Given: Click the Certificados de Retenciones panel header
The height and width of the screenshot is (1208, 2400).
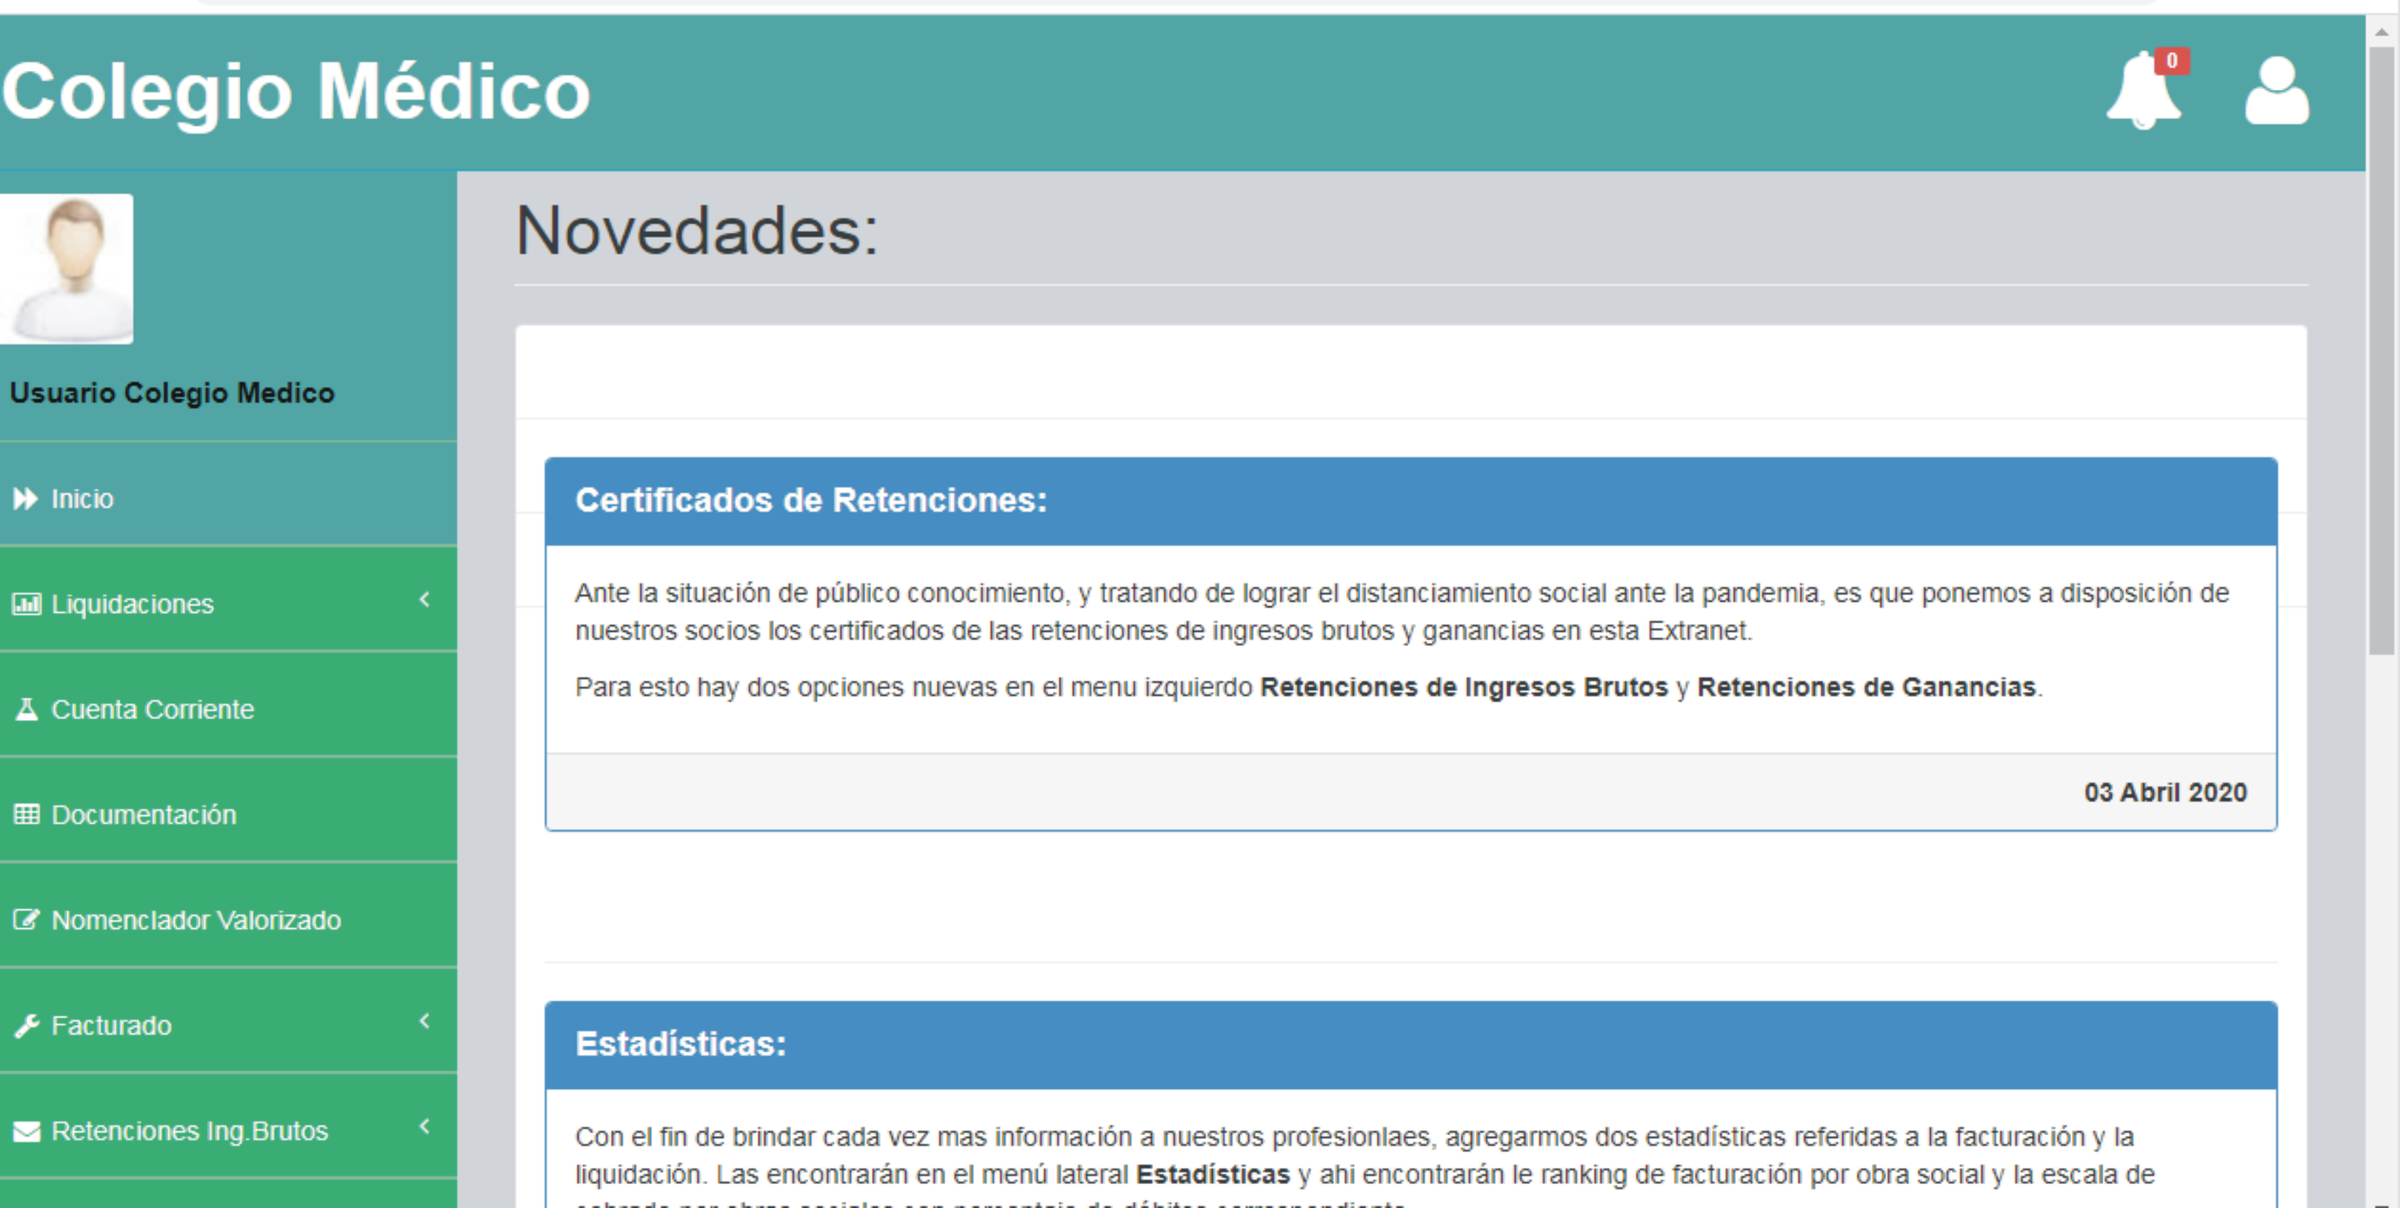Looking at the screenshot, I should [1410, 501].
